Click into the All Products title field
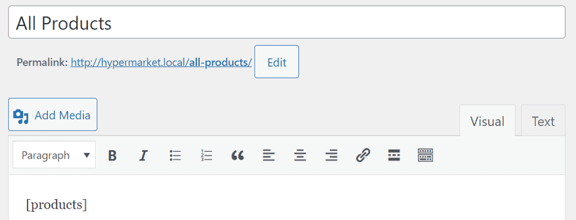Screen dimensions: 576x220 (x=286, y=22)
